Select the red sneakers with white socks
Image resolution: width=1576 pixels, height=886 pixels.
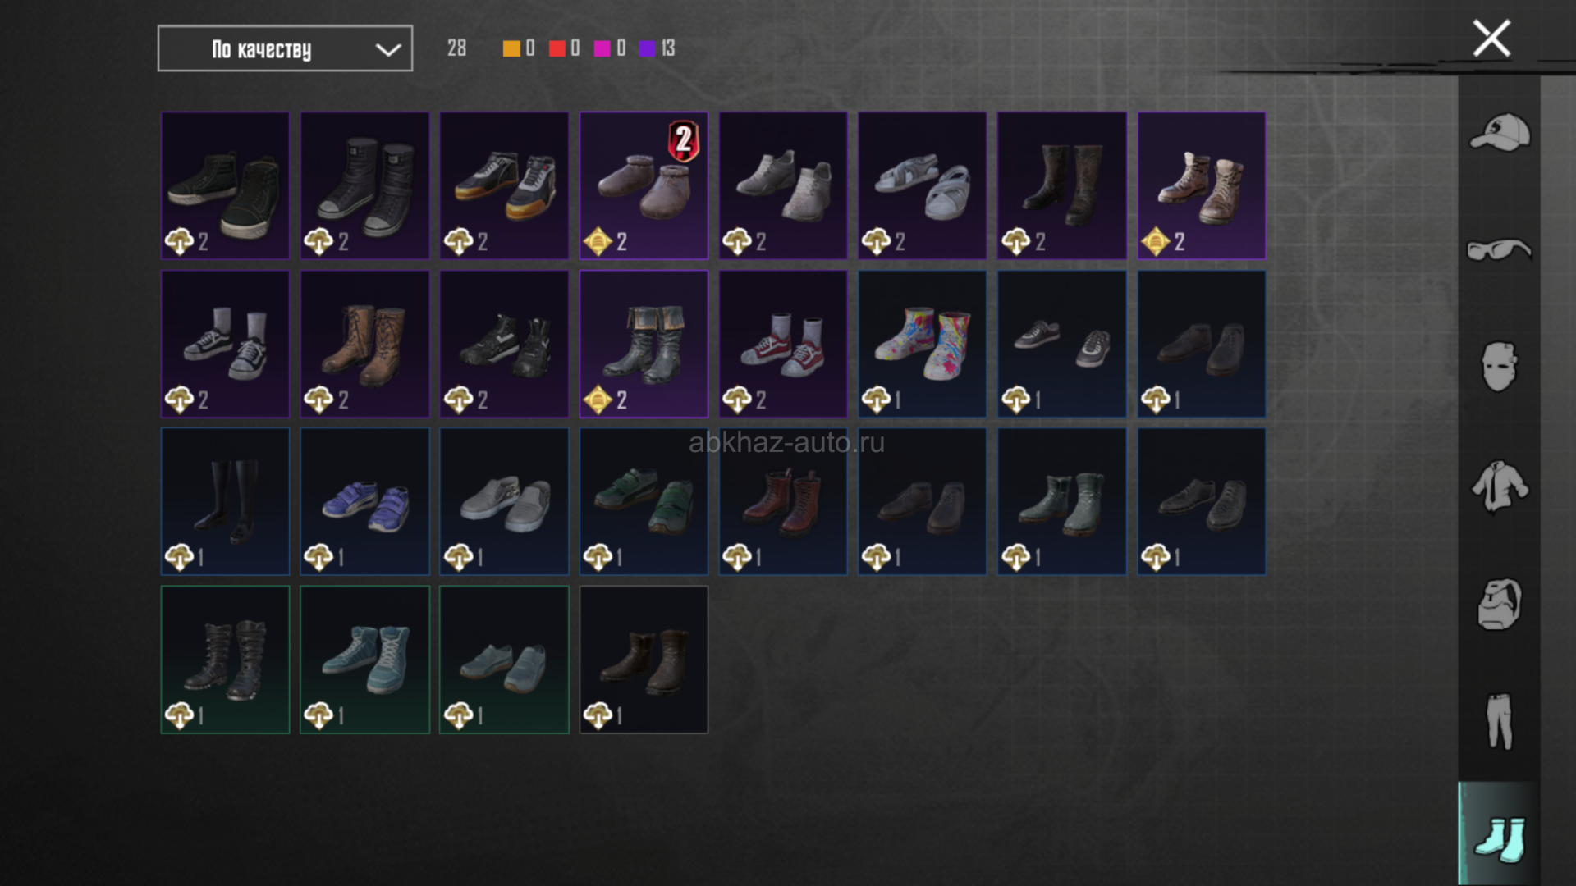tap(783, 344)
